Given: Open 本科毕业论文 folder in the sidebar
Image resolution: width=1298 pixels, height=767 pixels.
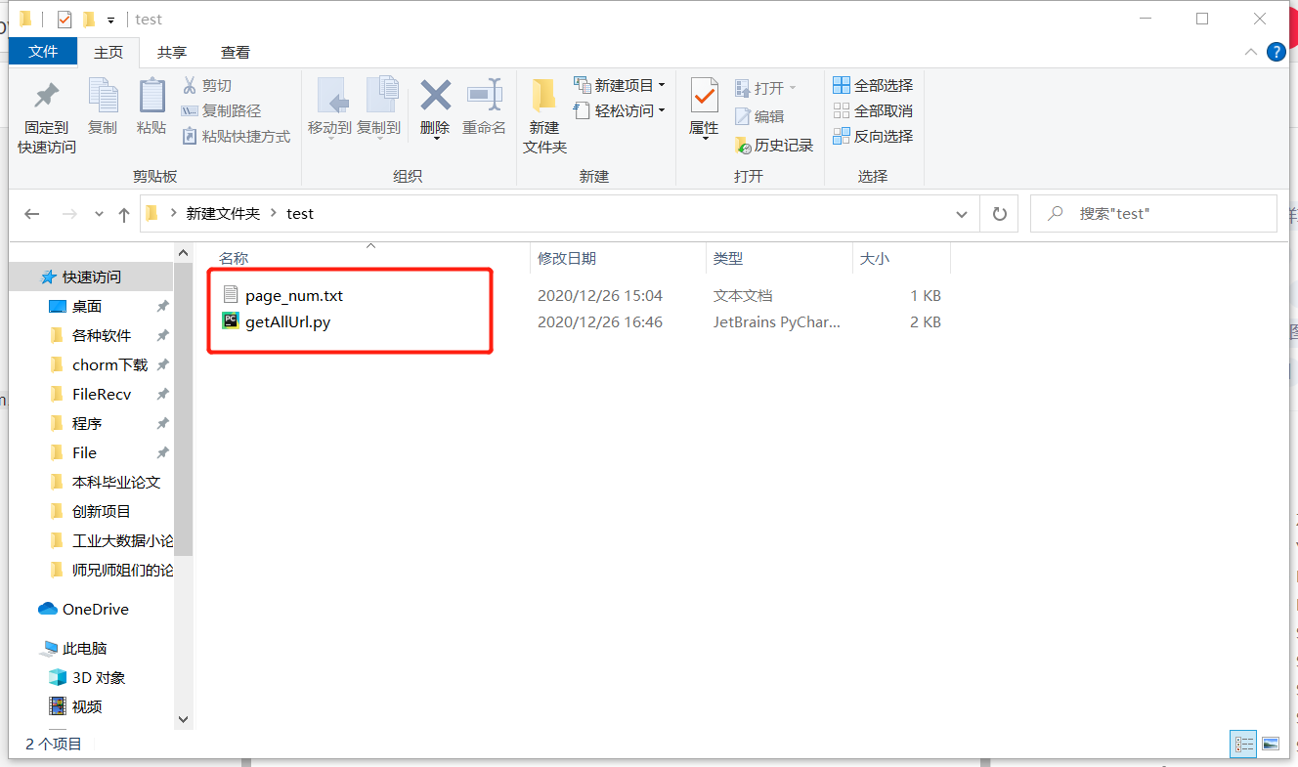Looking at the screenshot, I should coord(116,483).
